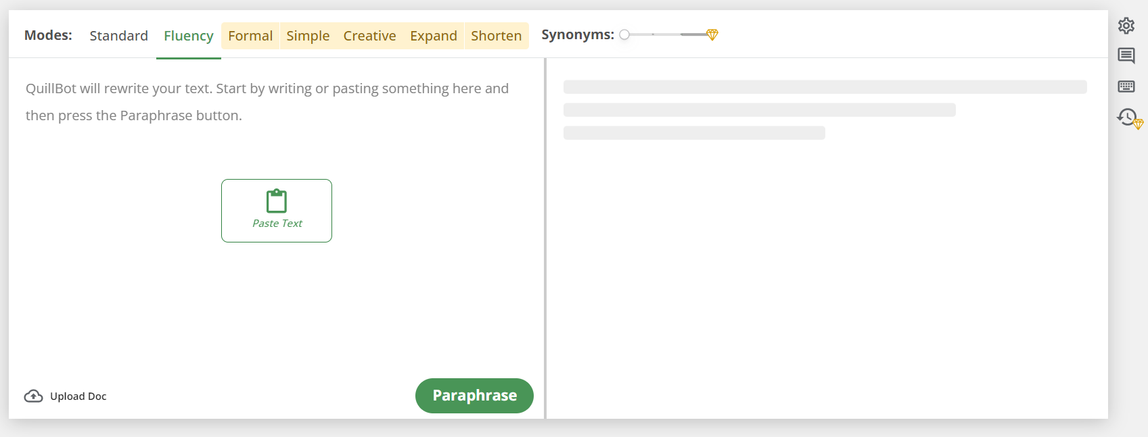
Task: Open the premium history clock icon
Action: click(x=1129, y=118)
